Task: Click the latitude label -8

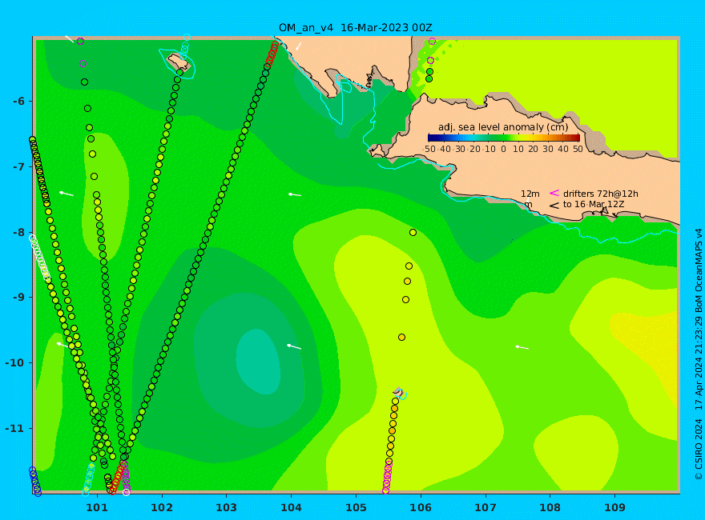Action: point(19,233)
